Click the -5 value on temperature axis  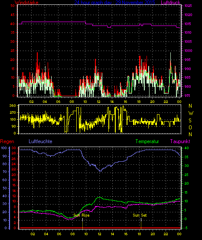pos(186,228)
